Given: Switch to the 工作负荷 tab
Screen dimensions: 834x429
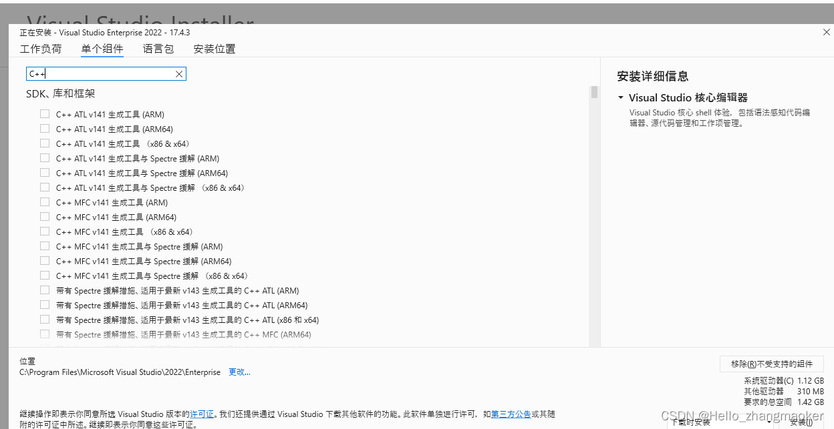Looking at the screenshot, I should coord(41,49).
